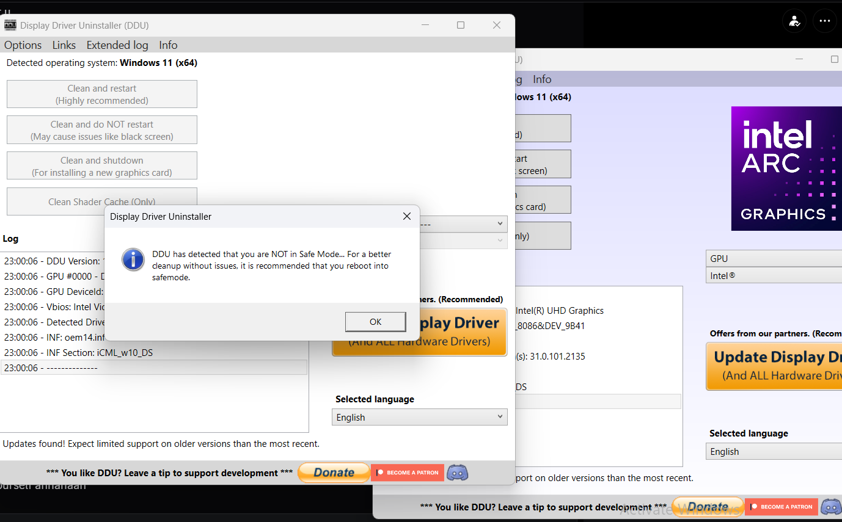Click the participant icon in the top-right corner

tap(794, 21)
